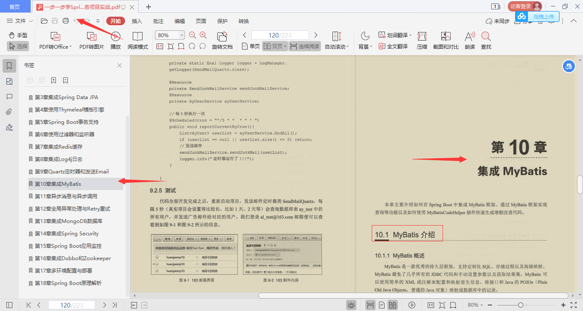This screenshot has height=311, width=583.
Task: Toggle status bar double page icon
Action: click(x=393, y=305)
